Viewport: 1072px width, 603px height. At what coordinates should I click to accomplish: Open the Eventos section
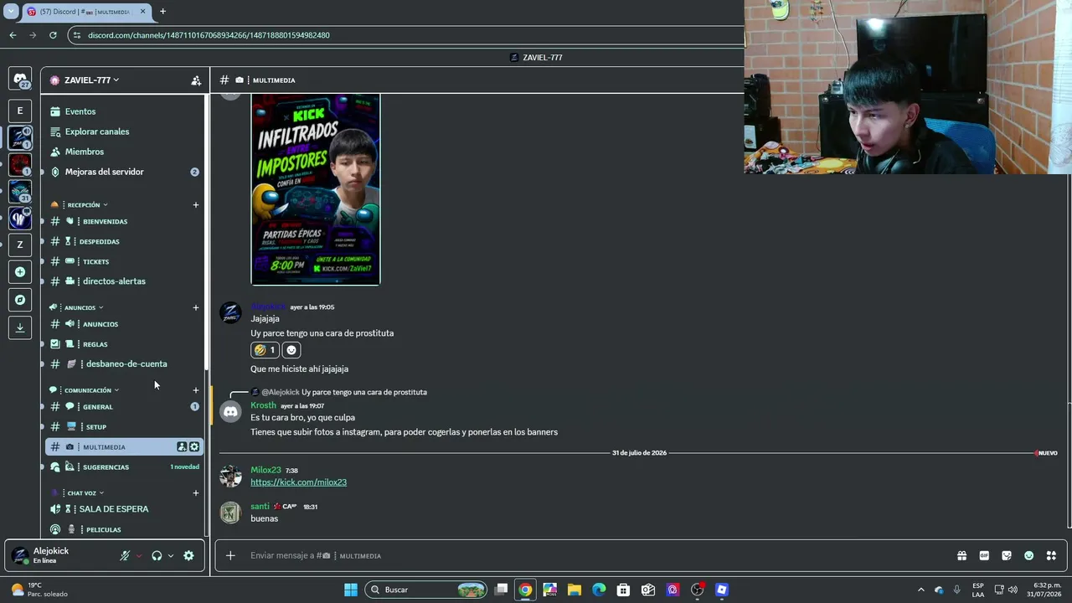pos(124,111)
